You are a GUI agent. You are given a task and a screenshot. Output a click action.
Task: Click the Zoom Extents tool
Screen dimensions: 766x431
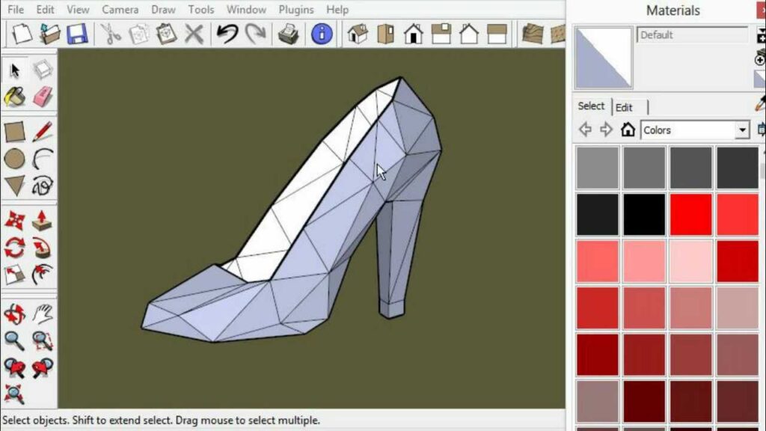(x=14, y=393)
